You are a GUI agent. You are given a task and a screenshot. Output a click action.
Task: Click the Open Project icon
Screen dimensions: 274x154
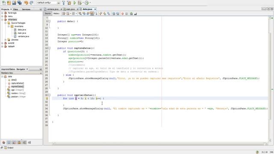tap(14, 3)
